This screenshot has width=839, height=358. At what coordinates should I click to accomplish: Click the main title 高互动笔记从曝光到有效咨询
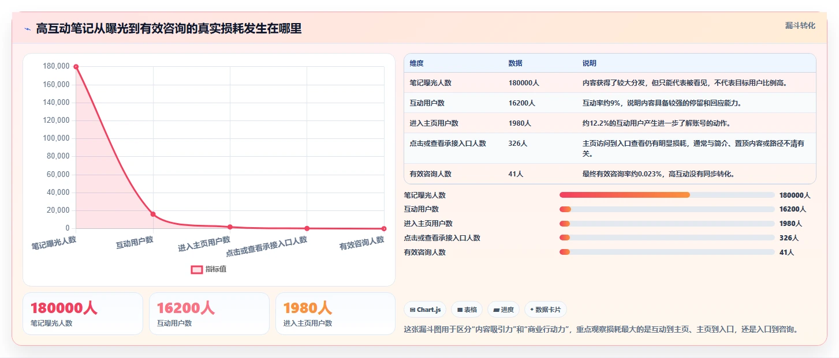coord(169,29)
